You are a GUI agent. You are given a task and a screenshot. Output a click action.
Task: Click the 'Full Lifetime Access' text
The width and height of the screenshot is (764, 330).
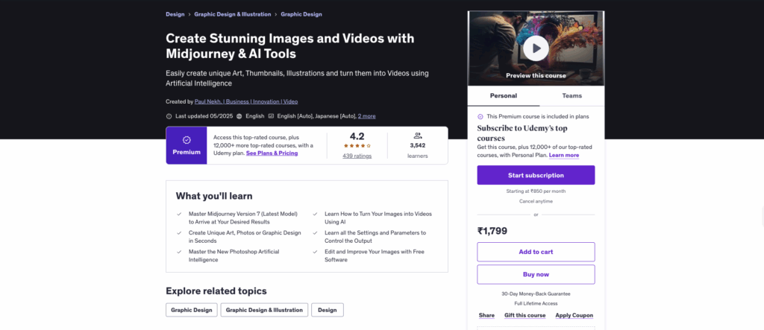point(536,303)
